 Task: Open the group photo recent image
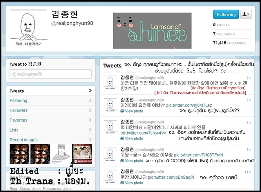click(x=82, y=154)
